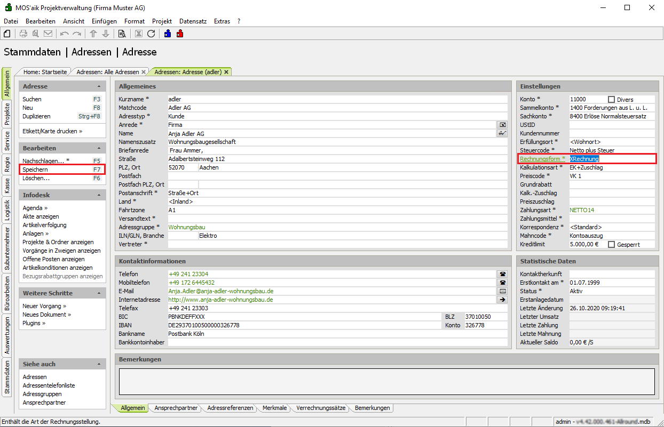Open the Datensatz menu
The width and height of the screenshot is (664, 427).
193,21
